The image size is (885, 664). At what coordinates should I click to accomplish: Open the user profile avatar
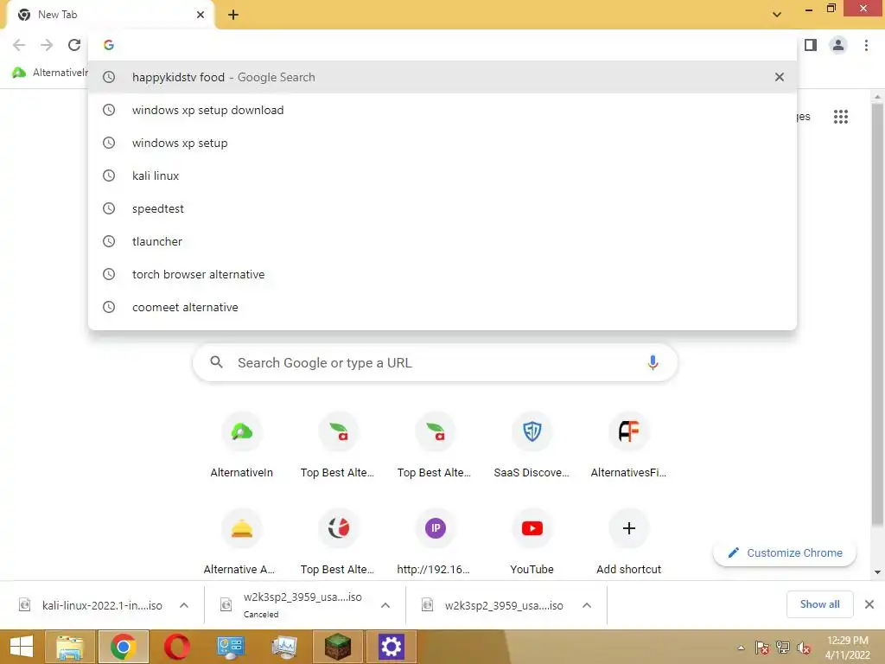(838, 45)
